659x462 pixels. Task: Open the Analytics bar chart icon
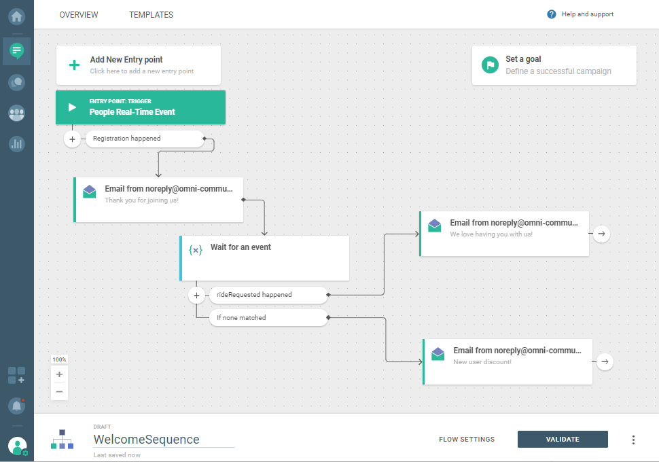click(x=16, y=143)
